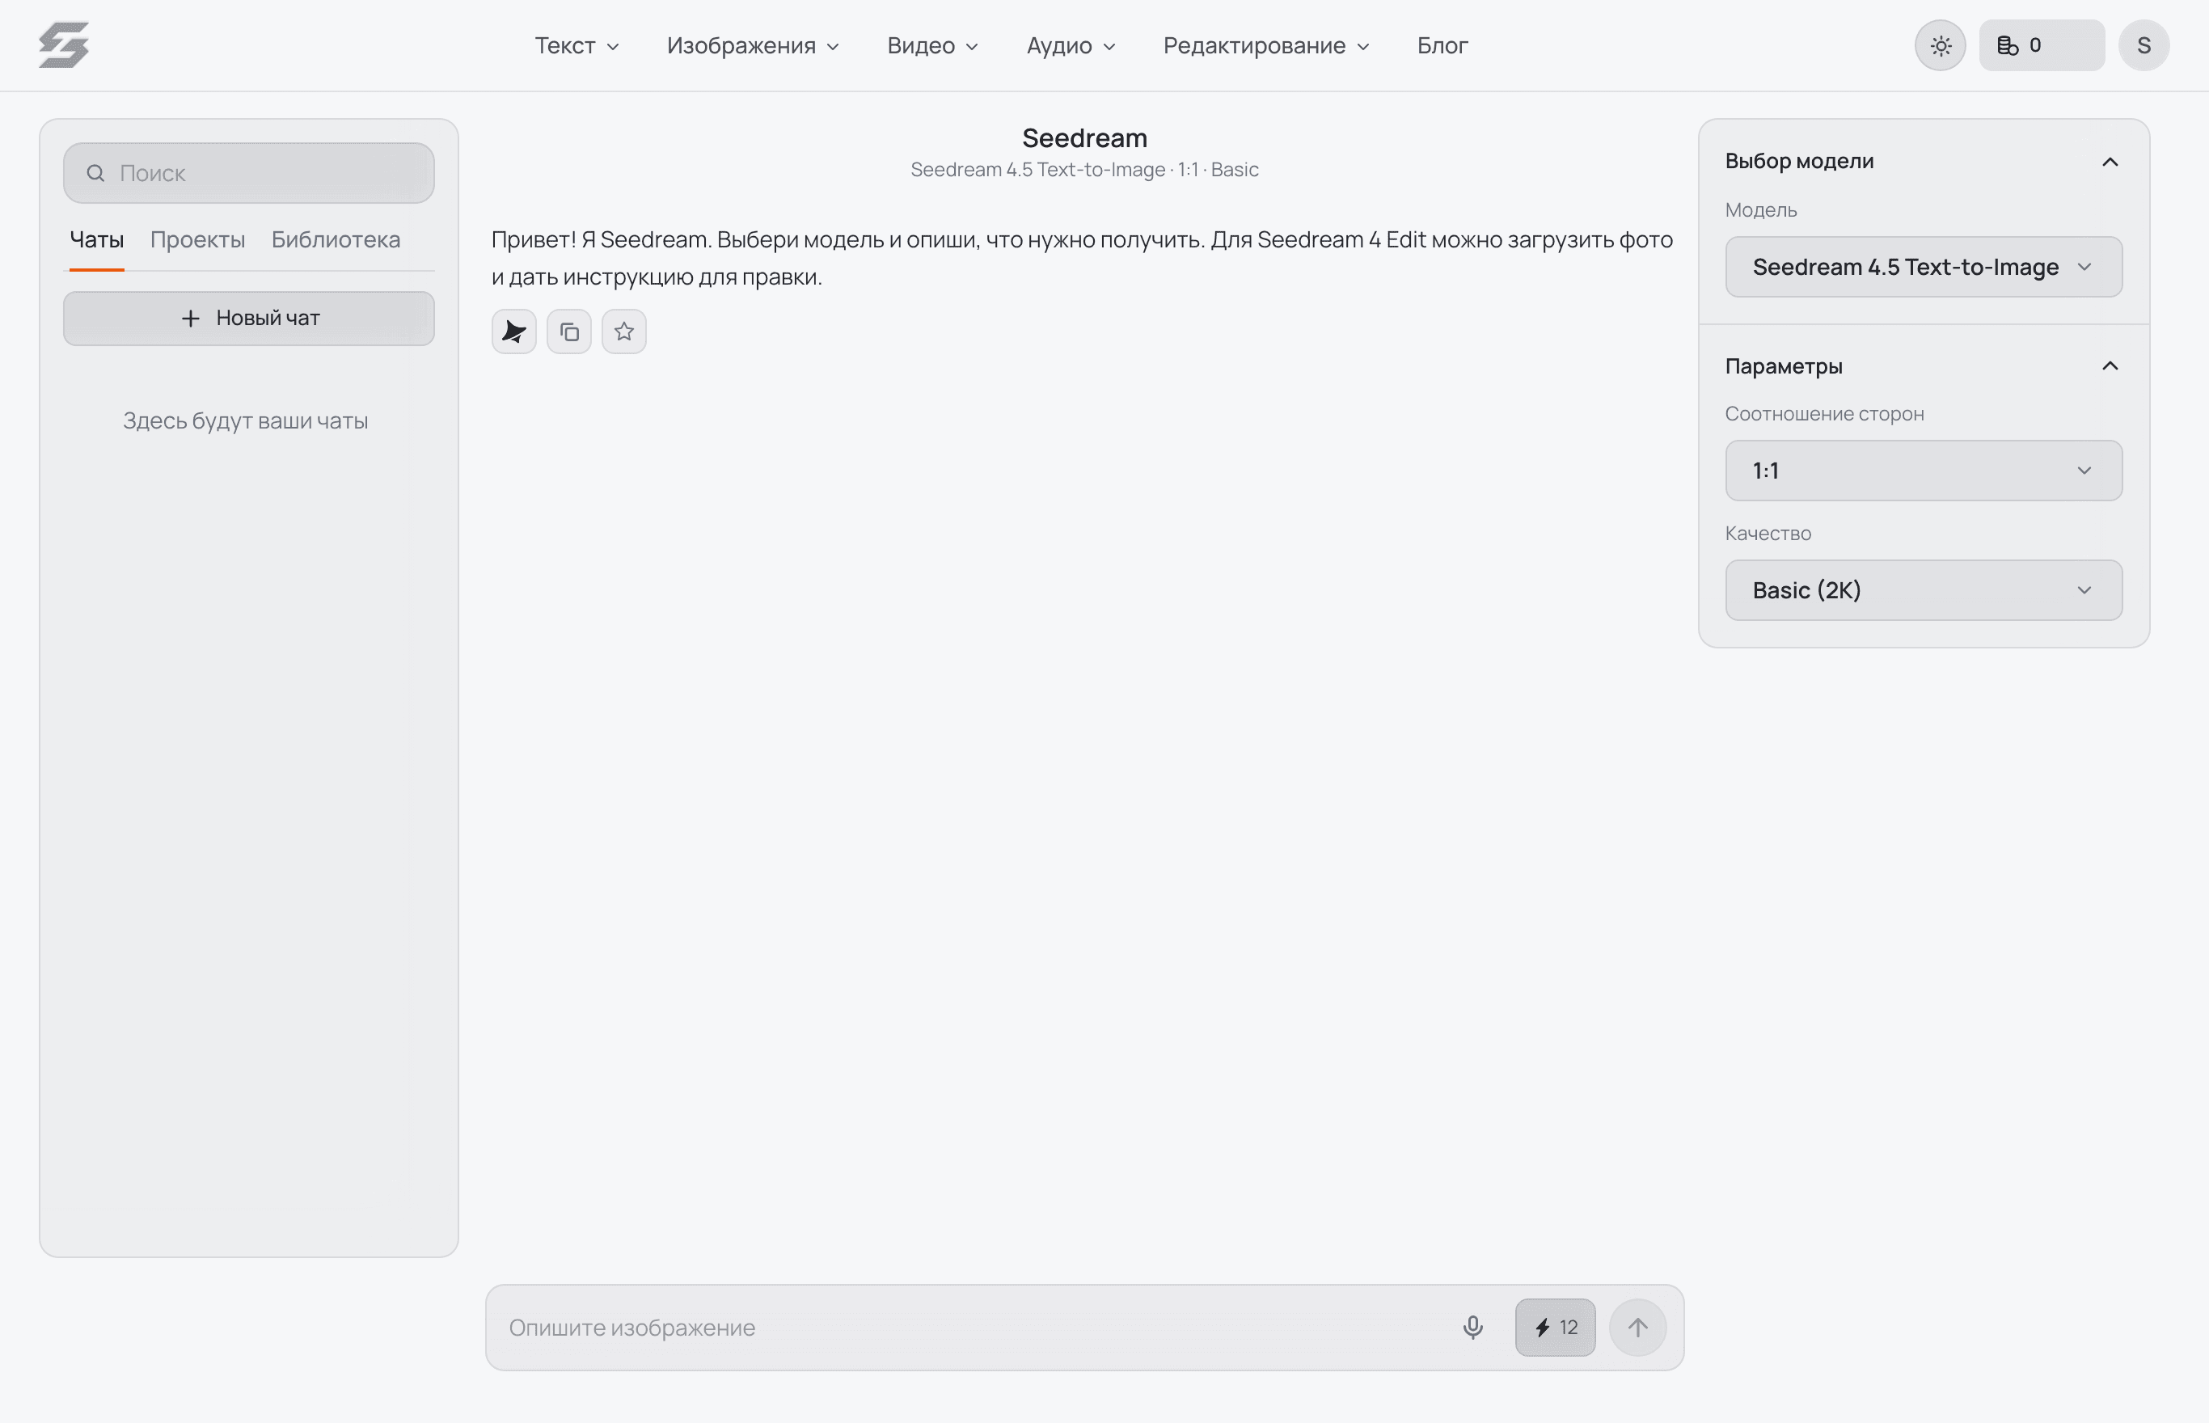The width and height of the screenshot is (2209, 1423).
Task: Go to the Блог page
Action: coord(1442,45)
